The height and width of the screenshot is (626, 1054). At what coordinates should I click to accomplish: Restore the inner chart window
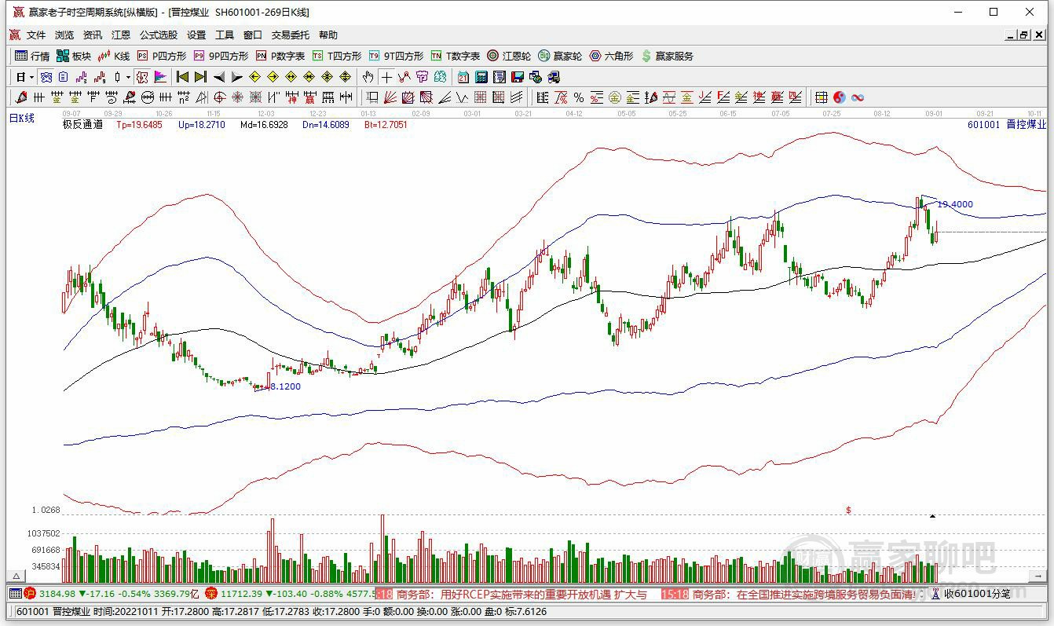point(1024,35)
